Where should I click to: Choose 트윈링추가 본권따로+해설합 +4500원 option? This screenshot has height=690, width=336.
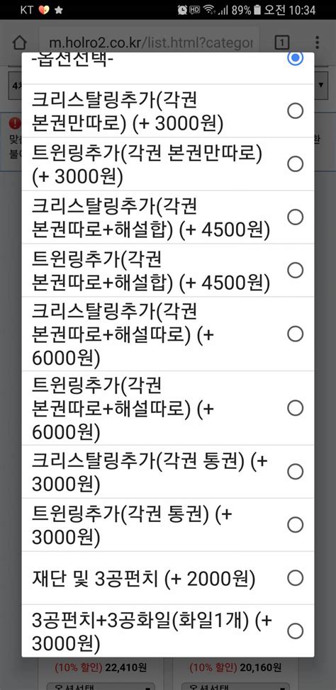click(168, 270)
